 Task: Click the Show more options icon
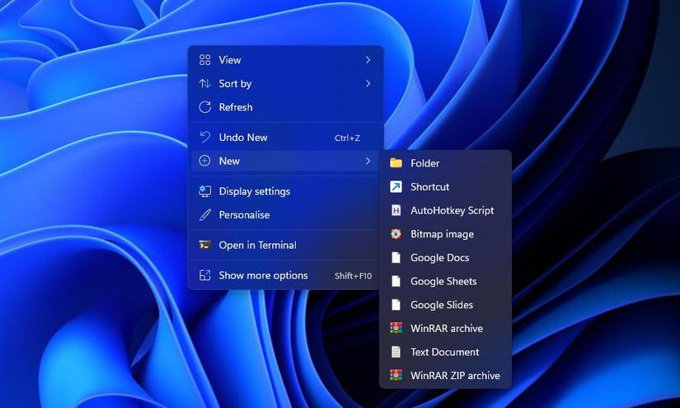click(204, 275)
